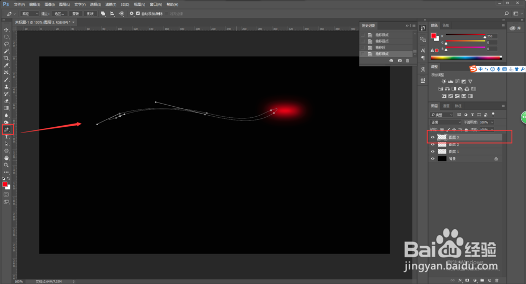
Task: Switch to 色板 tab
Action: point(446,25)
